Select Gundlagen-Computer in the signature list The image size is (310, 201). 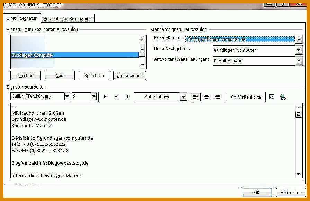pos(75,55)
